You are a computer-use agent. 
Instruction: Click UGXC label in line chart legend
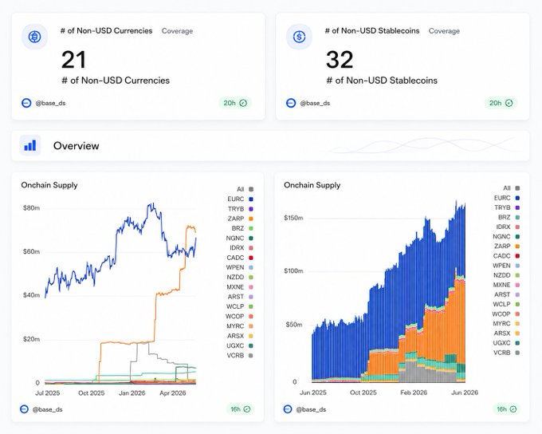pos(235,345)
